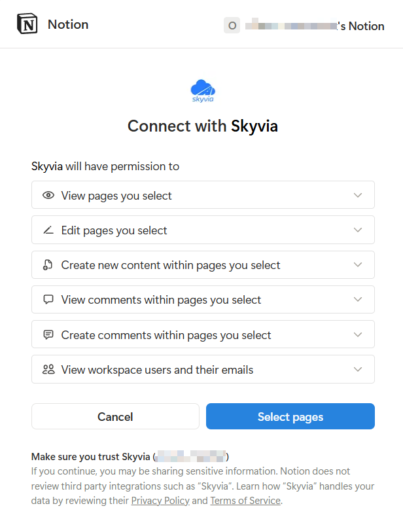Viewport: 403px width, 521px height.
Task: Expand the Create comments permission chevron
Action: 357,334
